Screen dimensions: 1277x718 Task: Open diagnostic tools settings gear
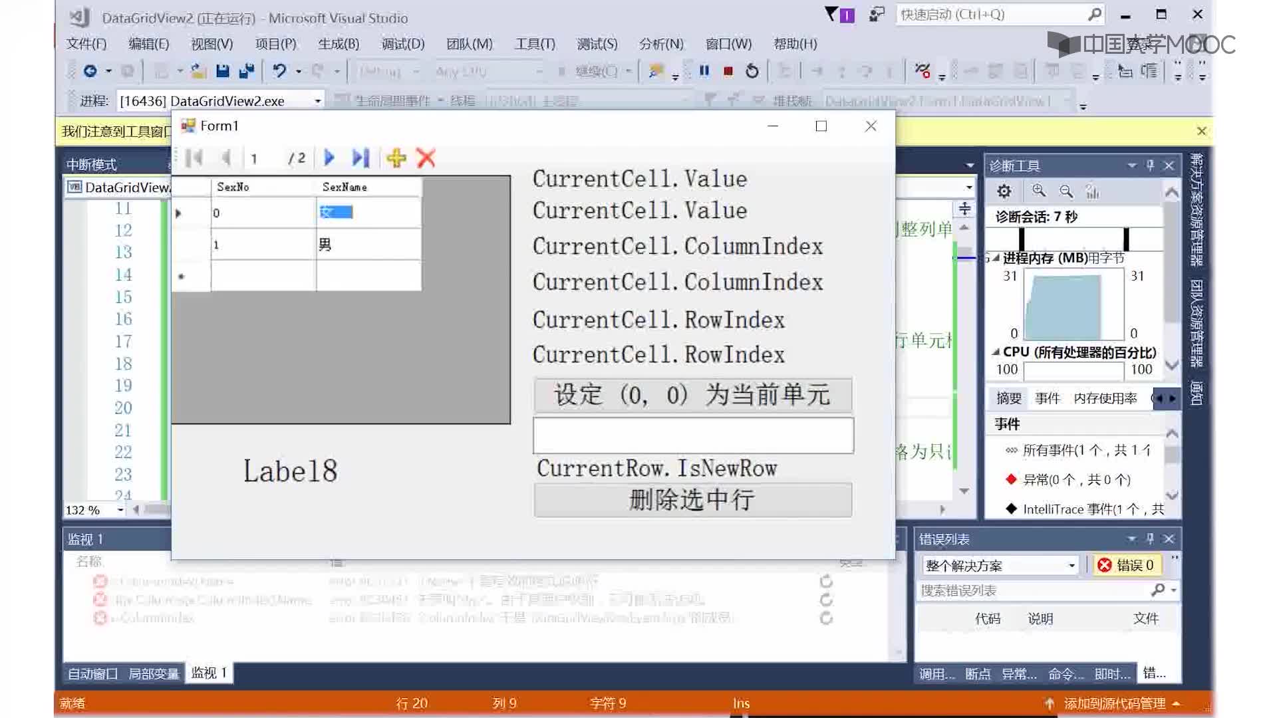pos(1004,191)
